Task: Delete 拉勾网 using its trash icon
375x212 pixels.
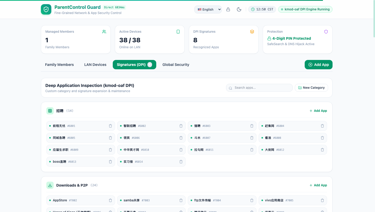Action: tap(252, 150)
